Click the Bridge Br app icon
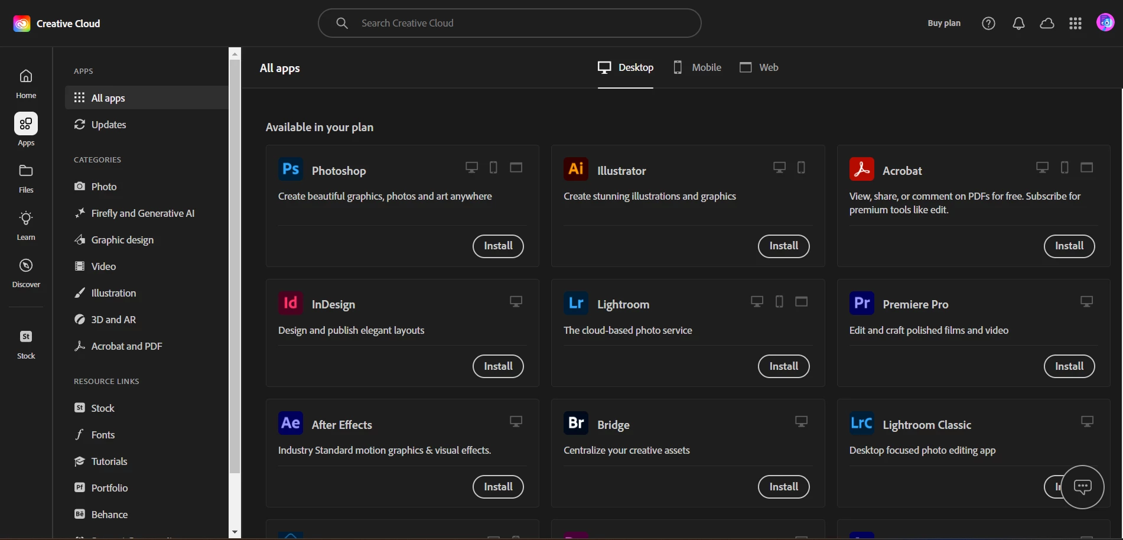Viewport: 1123px width, 540px height. pyautogui.click(x=576, y=423)
